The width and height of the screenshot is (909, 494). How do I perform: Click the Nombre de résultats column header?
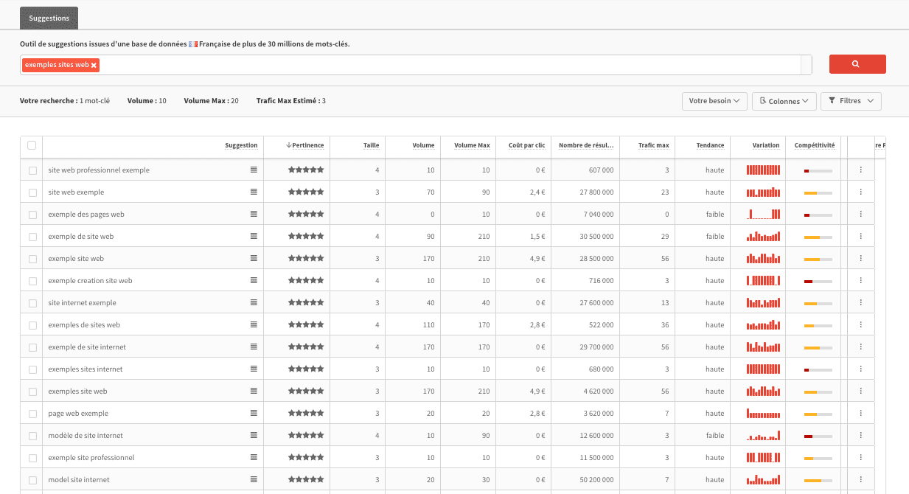[586, 145]
